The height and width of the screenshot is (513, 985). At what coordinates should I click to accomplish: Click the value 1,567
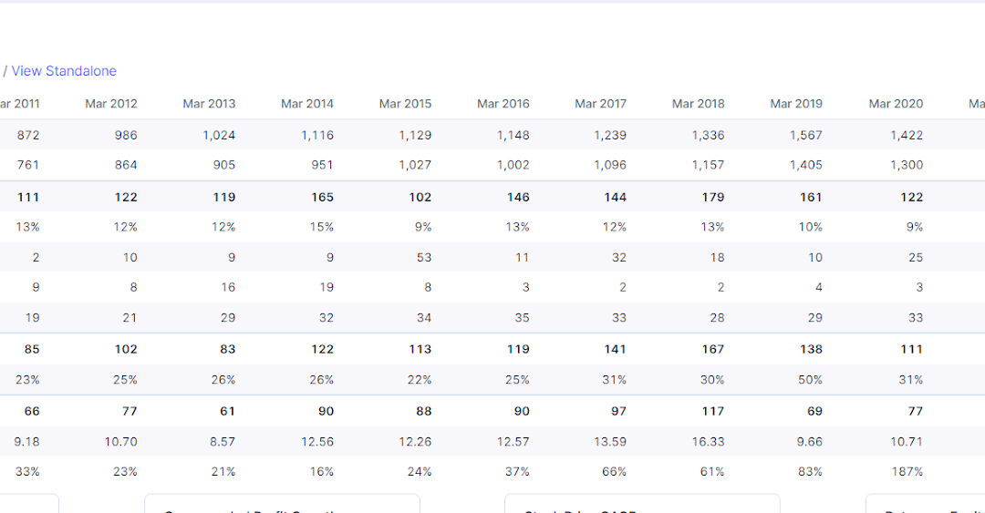[x=806, y=135]
